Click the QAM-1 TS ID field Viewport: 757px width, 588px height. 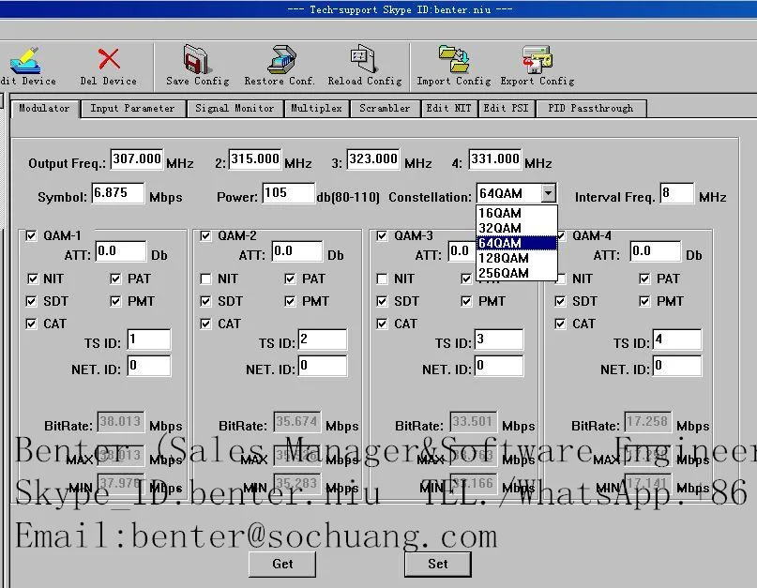coord(149,339)
